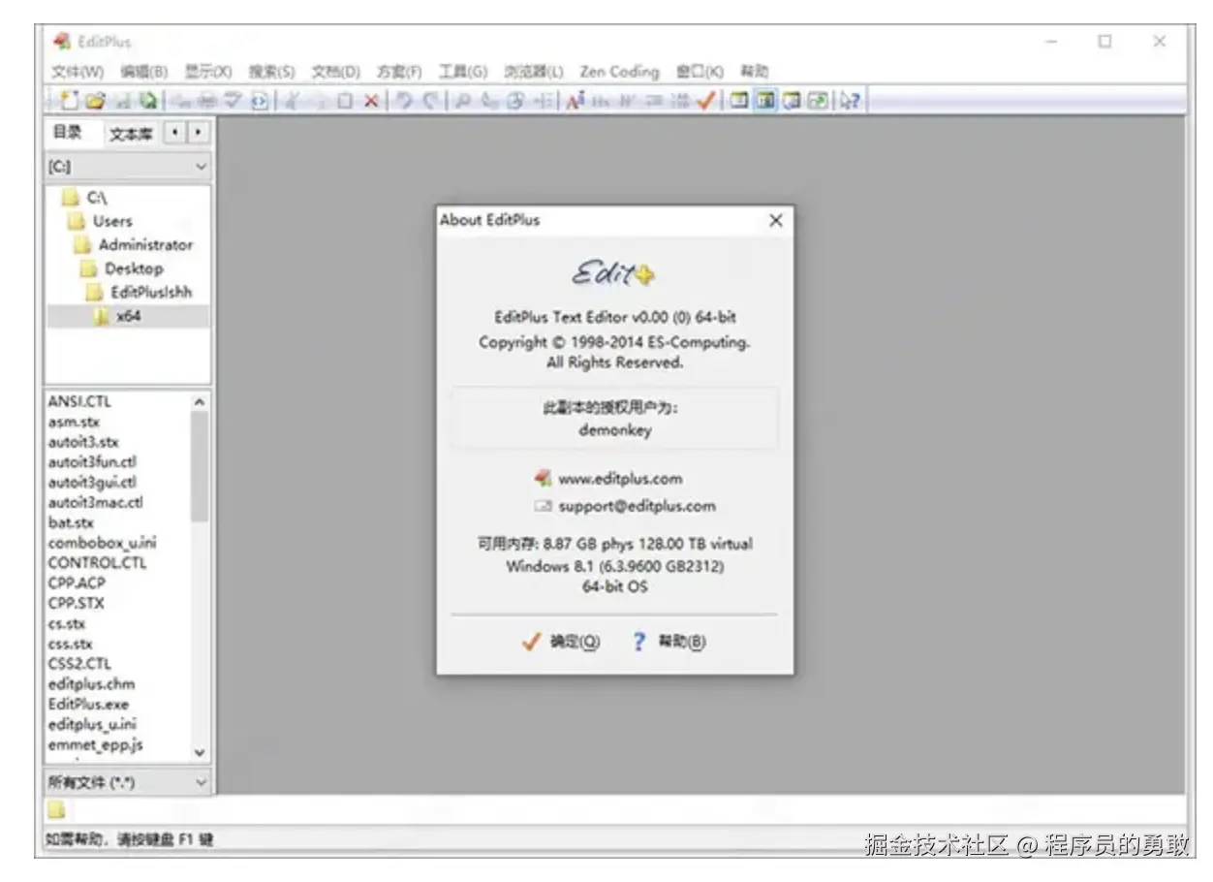1213x882 pixels.
Task: Click the envelope icon beside support email
Action: coord(543,505)
